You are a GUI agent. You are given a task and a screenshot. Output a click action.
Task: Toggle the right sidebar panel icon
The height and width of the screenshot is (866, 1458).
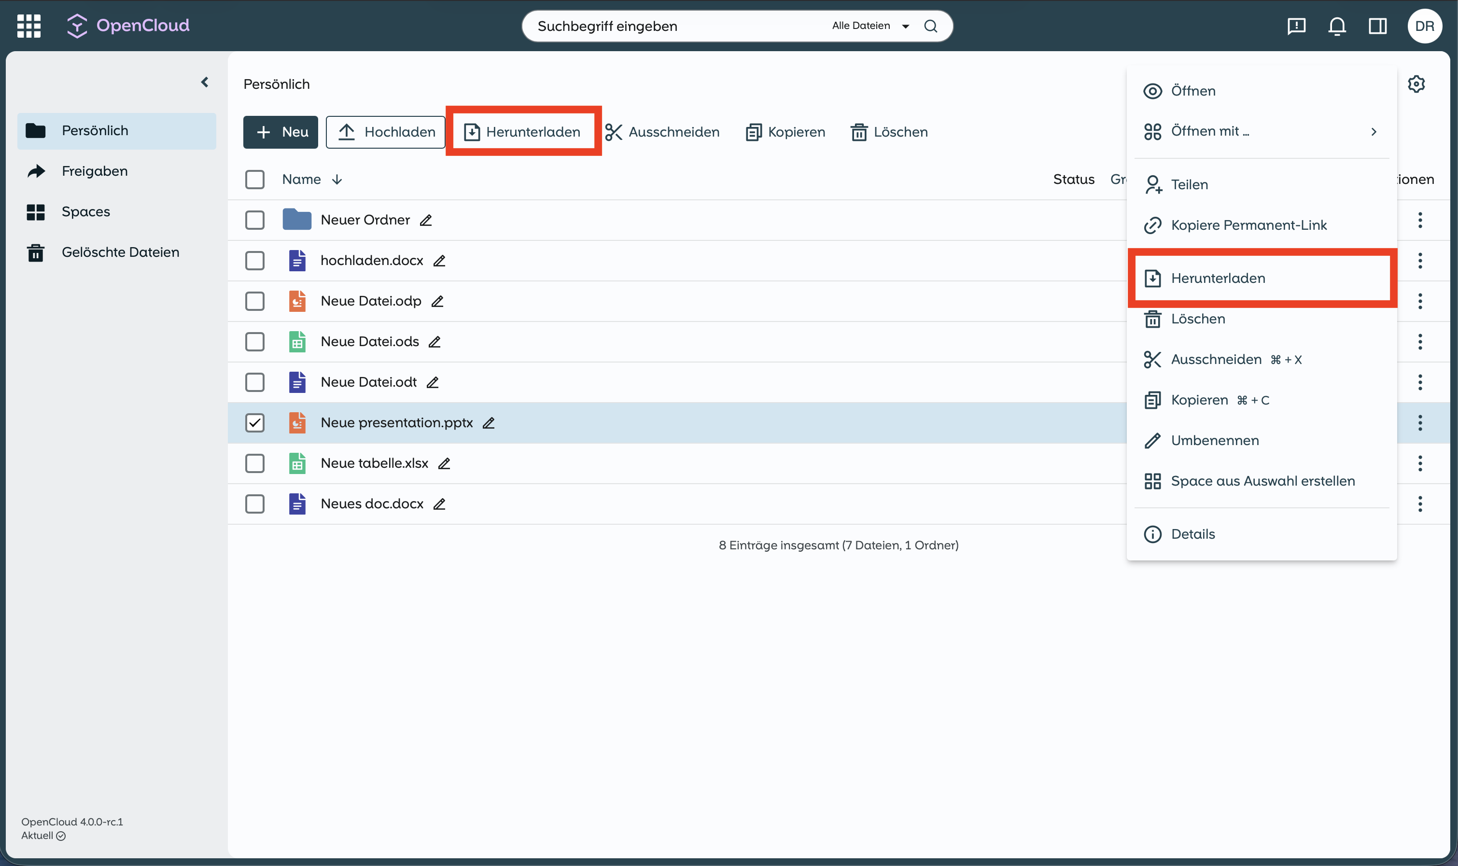pos(1377,26)
